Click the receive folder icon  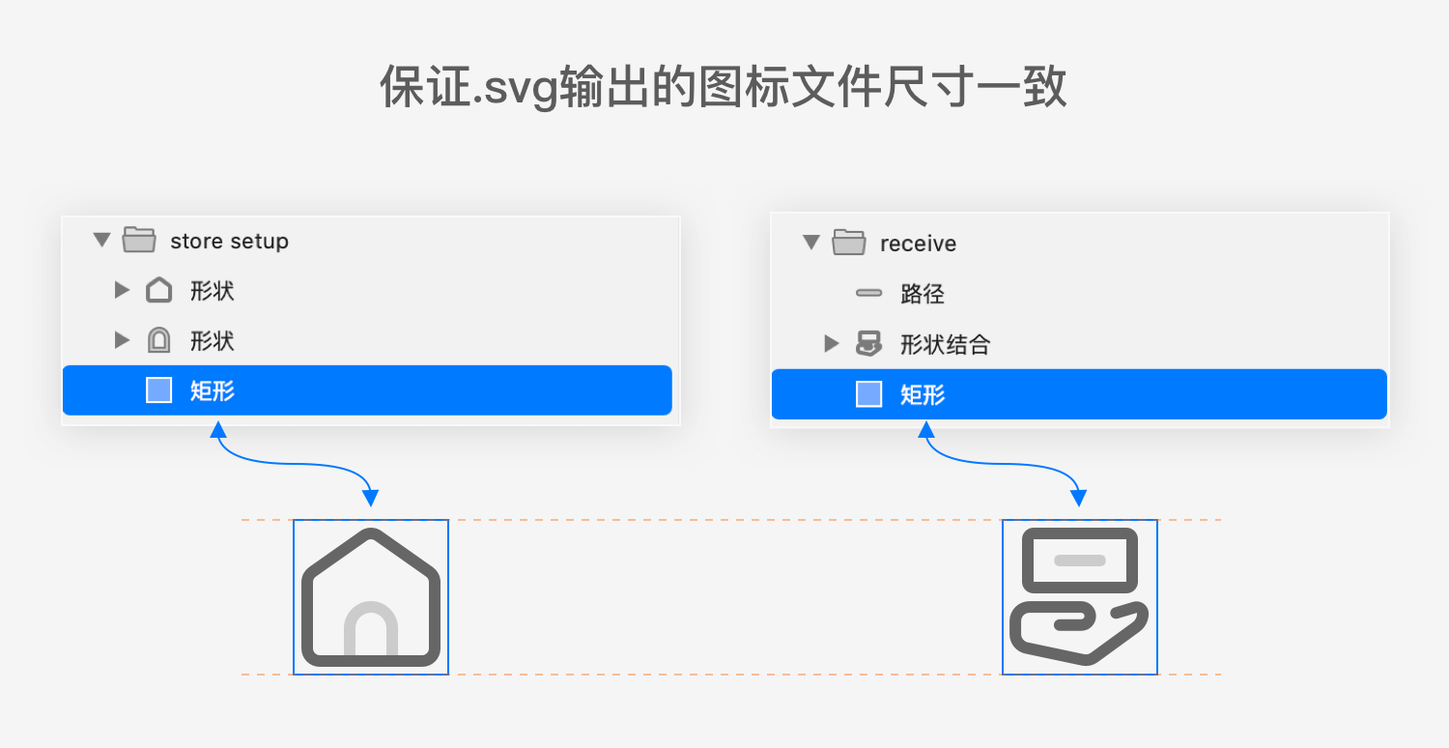click(x=849, y=242)
